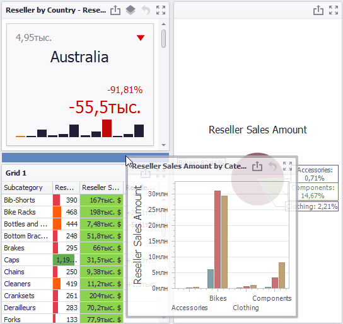
Task: Export the Reseller by Country card panel
Action: coord(115,10)
